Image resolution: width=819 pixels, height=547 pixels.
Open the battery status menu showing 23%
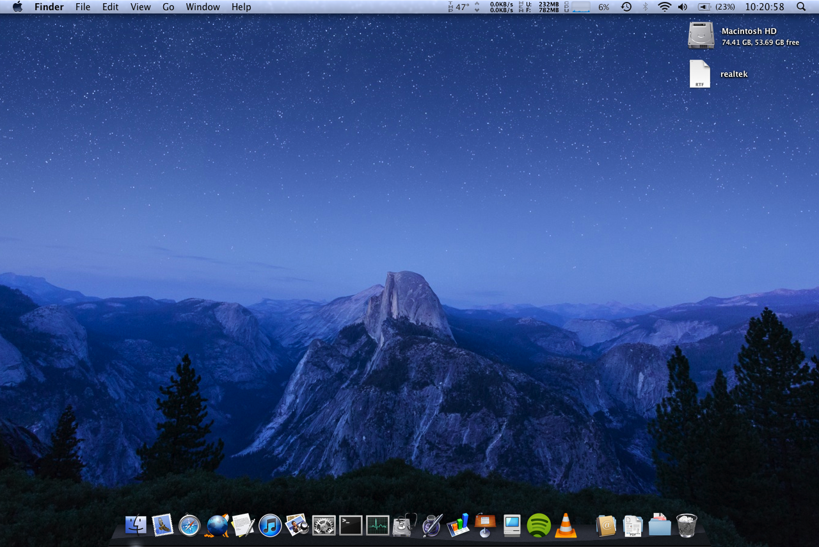[716, 6]
